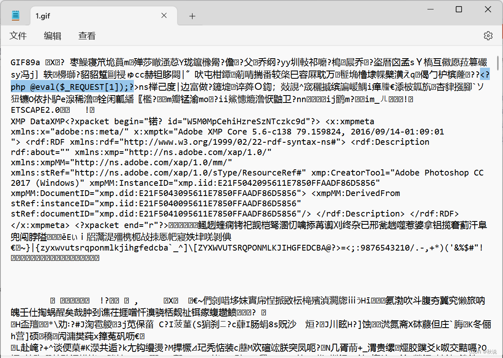Image resolution: width=503 pixels, height=358 pixels.
Task: Open the 编辑 menu
Action: click(x=53, y=36)
